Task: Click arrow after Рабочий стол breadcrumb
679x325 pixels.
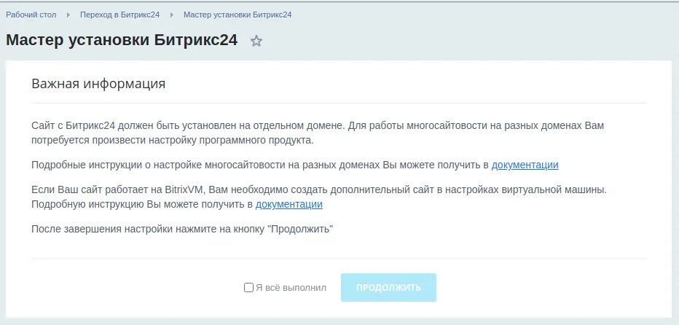Action: tap(67, 15)
